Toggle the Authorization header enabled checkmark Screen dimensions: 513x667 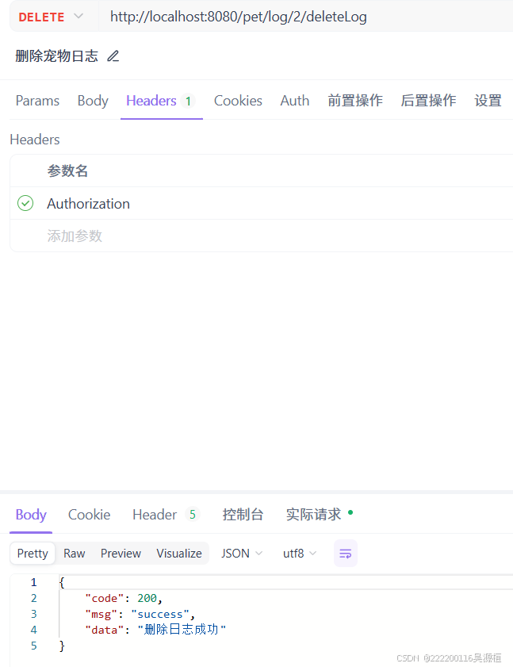[25, 203]
